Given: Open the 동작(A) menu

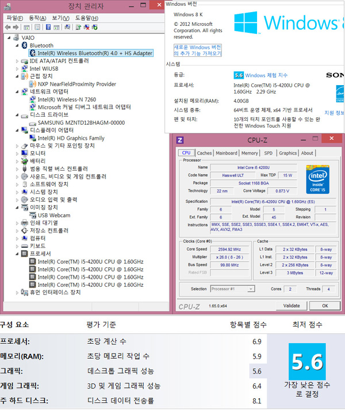Looking at the screenshot, I should [37, 18].
